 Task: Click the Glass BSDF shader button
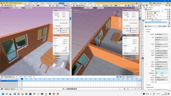(161, 66)
